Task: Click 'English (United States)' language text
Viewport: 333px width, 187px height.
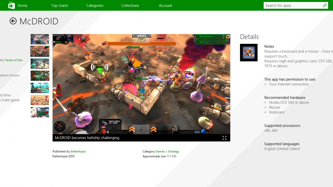Action: point(282,149)
